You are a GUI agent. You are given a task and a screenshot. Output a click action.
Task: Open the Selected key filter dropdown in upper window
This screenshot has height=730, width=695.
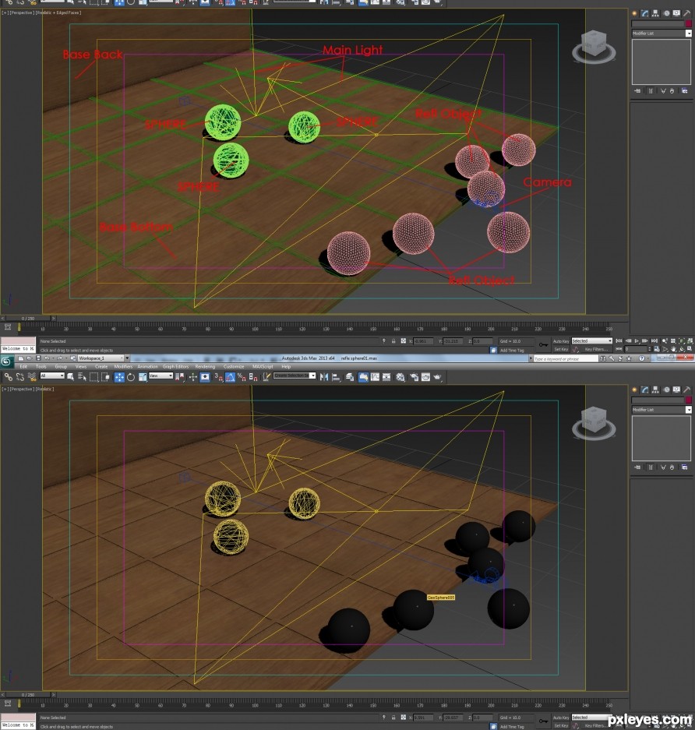591,340
